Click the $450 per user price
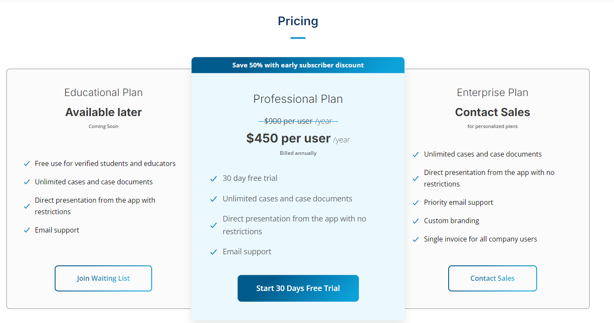614x323 pixels. click(x=298, y=138)
